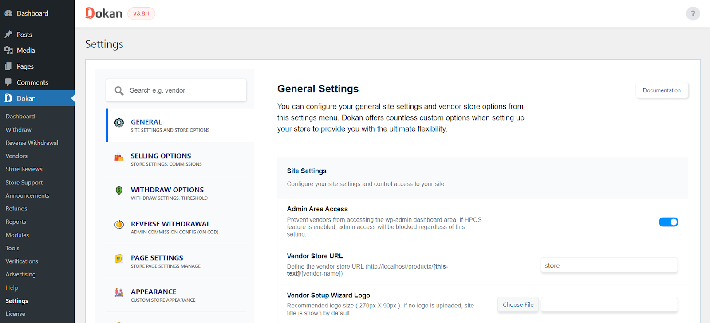Open Appearance settings tab
710x323 pixels.
pos(177,296)
